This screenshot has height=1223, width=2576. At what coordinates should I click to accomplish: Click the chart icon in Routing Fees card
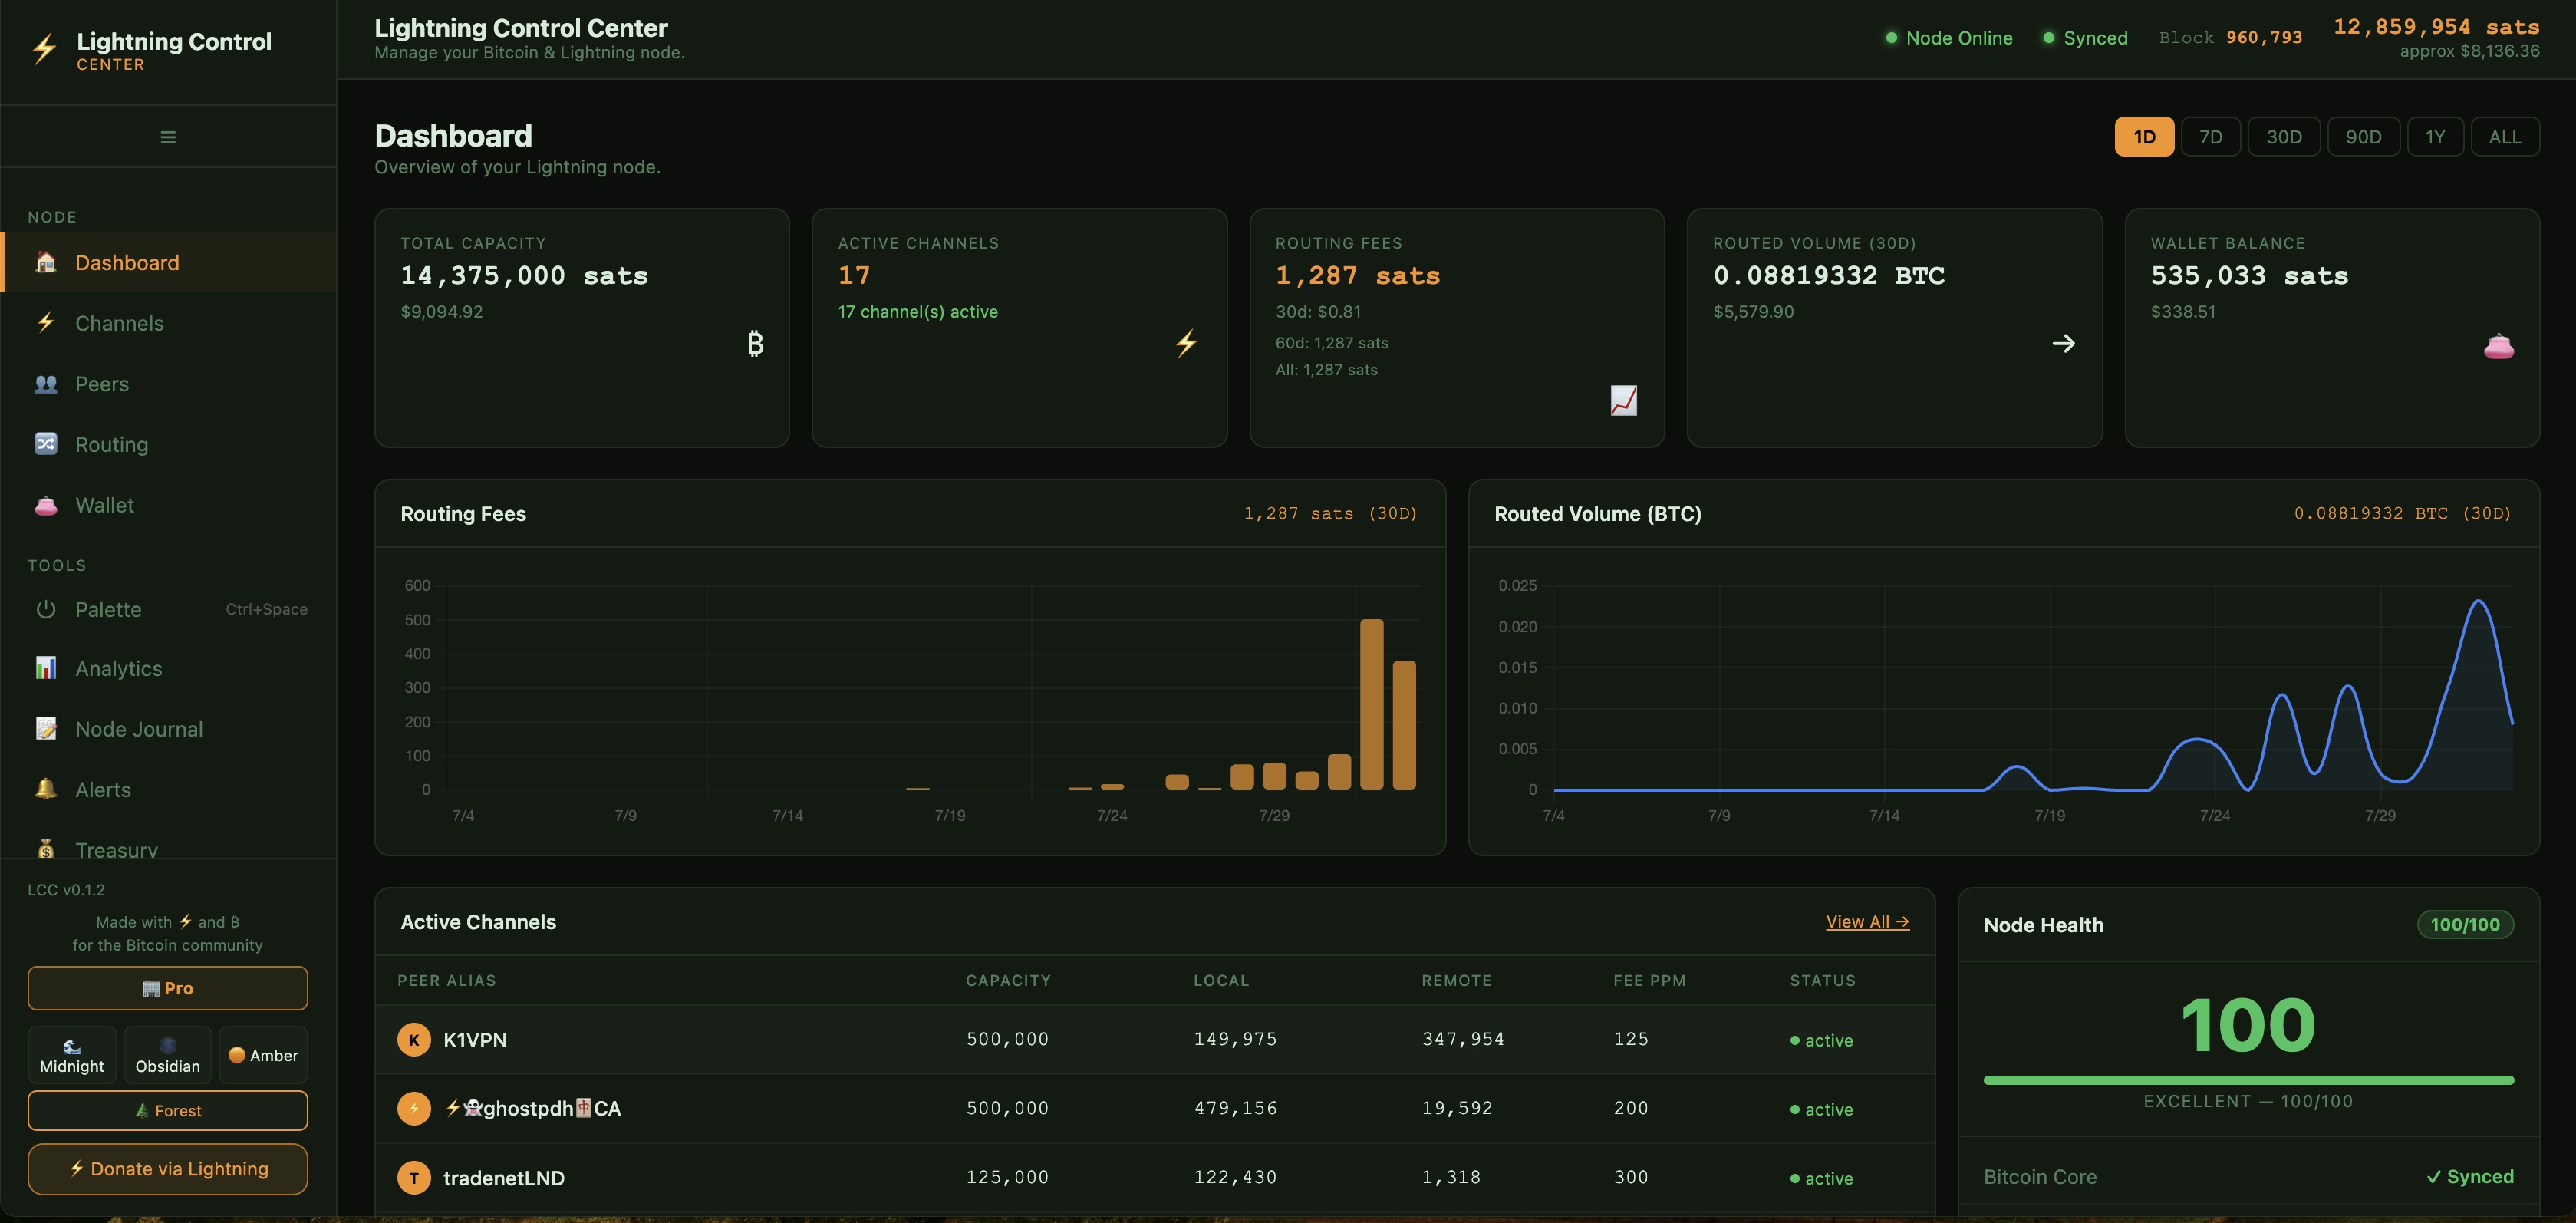point(1623,400)
